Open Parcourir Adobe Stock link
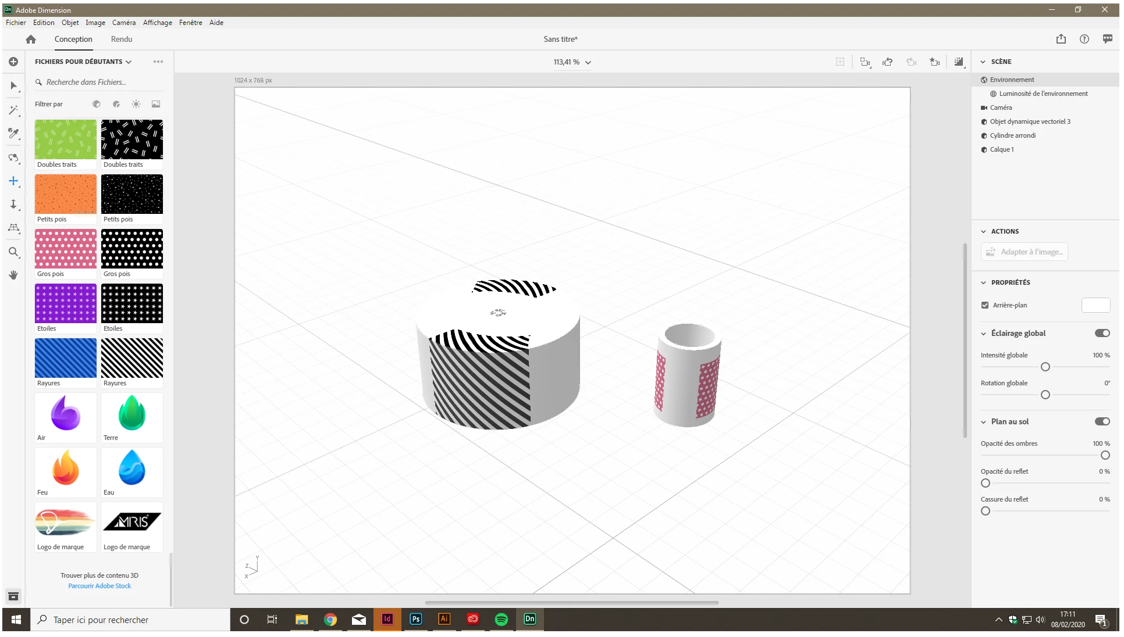Image resolution: width=1124 pixels, height=637 pixels. coord(99,586)
